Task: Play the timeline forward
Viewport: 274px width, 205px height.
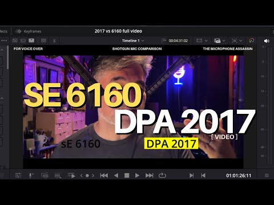Action: (x=137, y=175)
